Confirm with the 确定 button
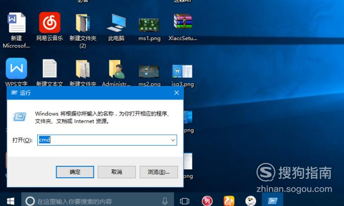Image resolution: width=344 pixels, height=206 pixels. click(75, 172)
